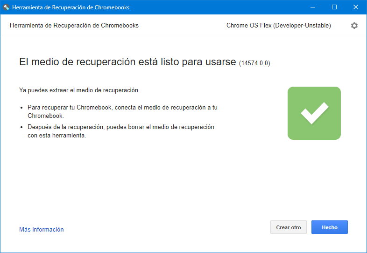This screenshot has height=253, width=367.
Task: Maximize the recovery tool window
Action: click(x=334, y=7)
